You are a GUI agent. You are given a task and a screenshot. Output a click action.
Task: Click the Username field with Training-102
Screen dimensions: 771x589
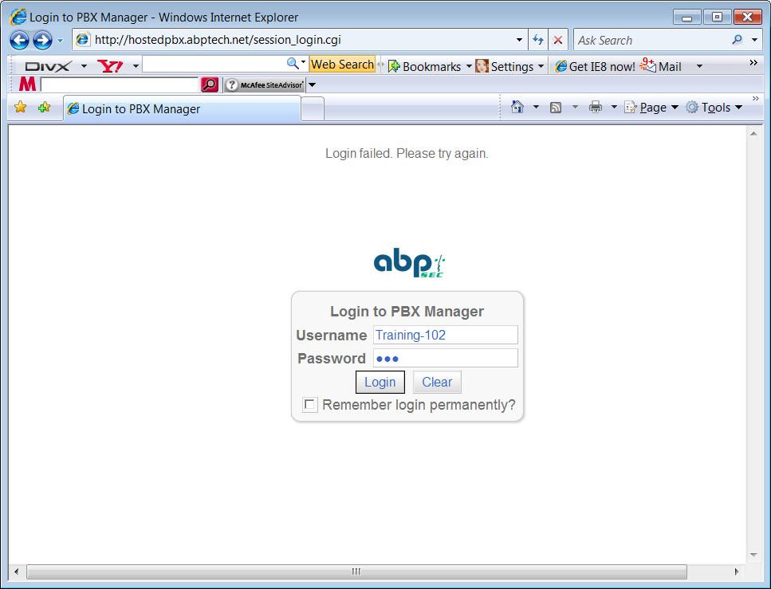445,335
